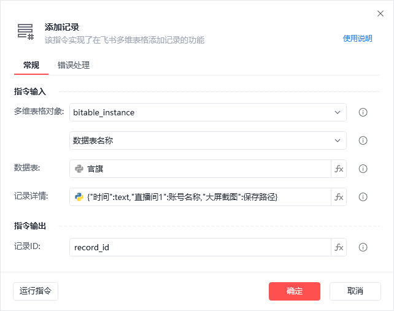
Task: Show info icon for 数据表 row
Action: (x=363, y=169)
